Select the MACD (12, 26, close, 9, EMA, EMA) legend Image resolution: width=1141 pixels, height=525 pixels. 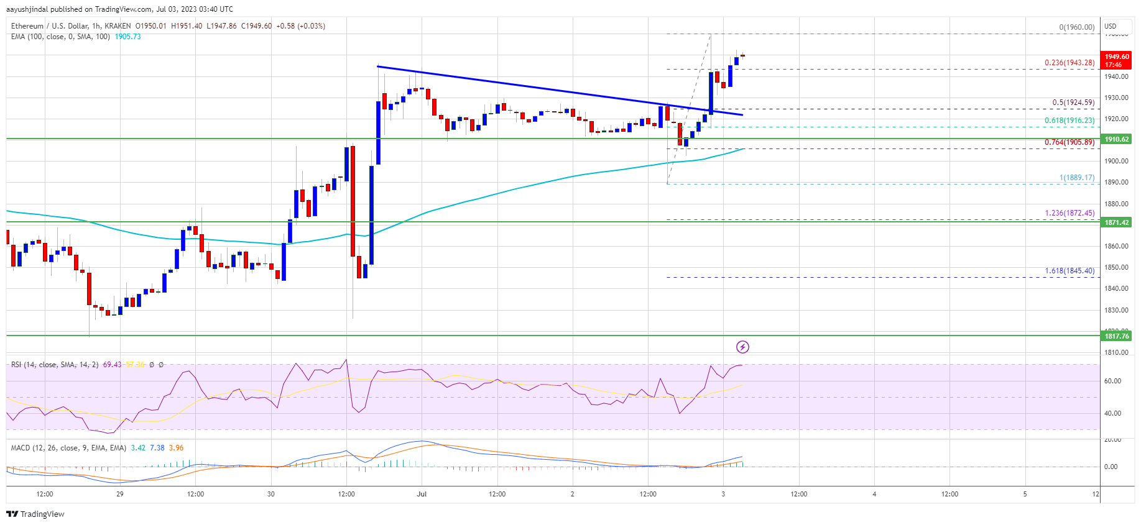(x=68, y=448)
